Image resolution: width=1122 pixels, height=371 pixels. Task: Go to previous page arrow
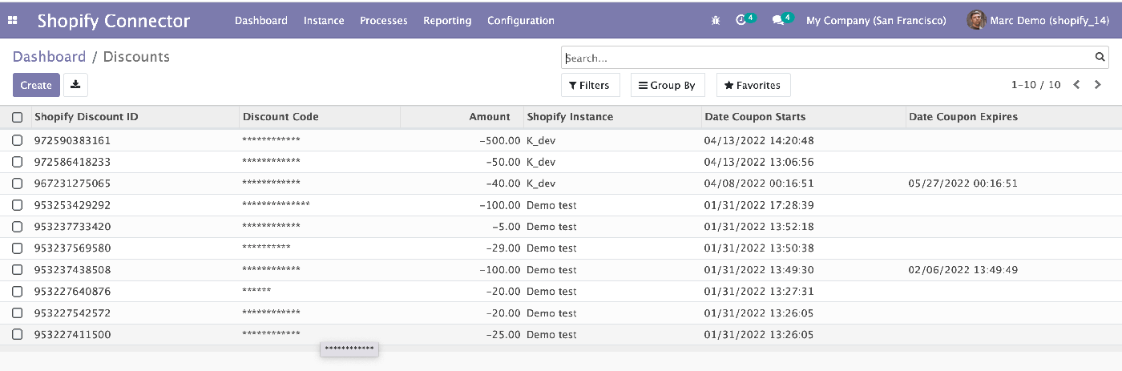tap(1076, 84)
